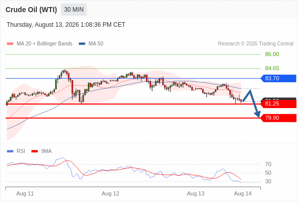Click the 86.00 resistance level label
Image resolution: width=298 pixels, height=202 pixels.
(x=272, y=54)
